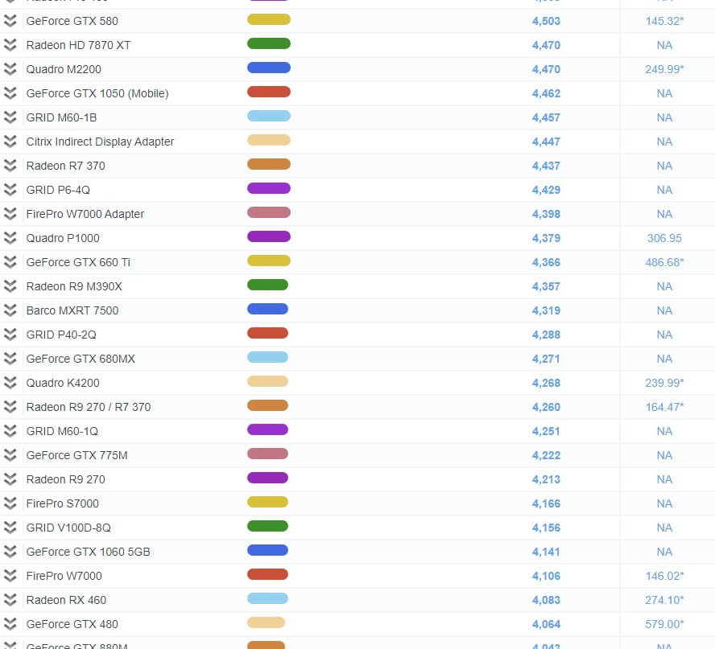Click score 4,268 for Quadro K4200
715x649 pixels.
click(546, 383)
